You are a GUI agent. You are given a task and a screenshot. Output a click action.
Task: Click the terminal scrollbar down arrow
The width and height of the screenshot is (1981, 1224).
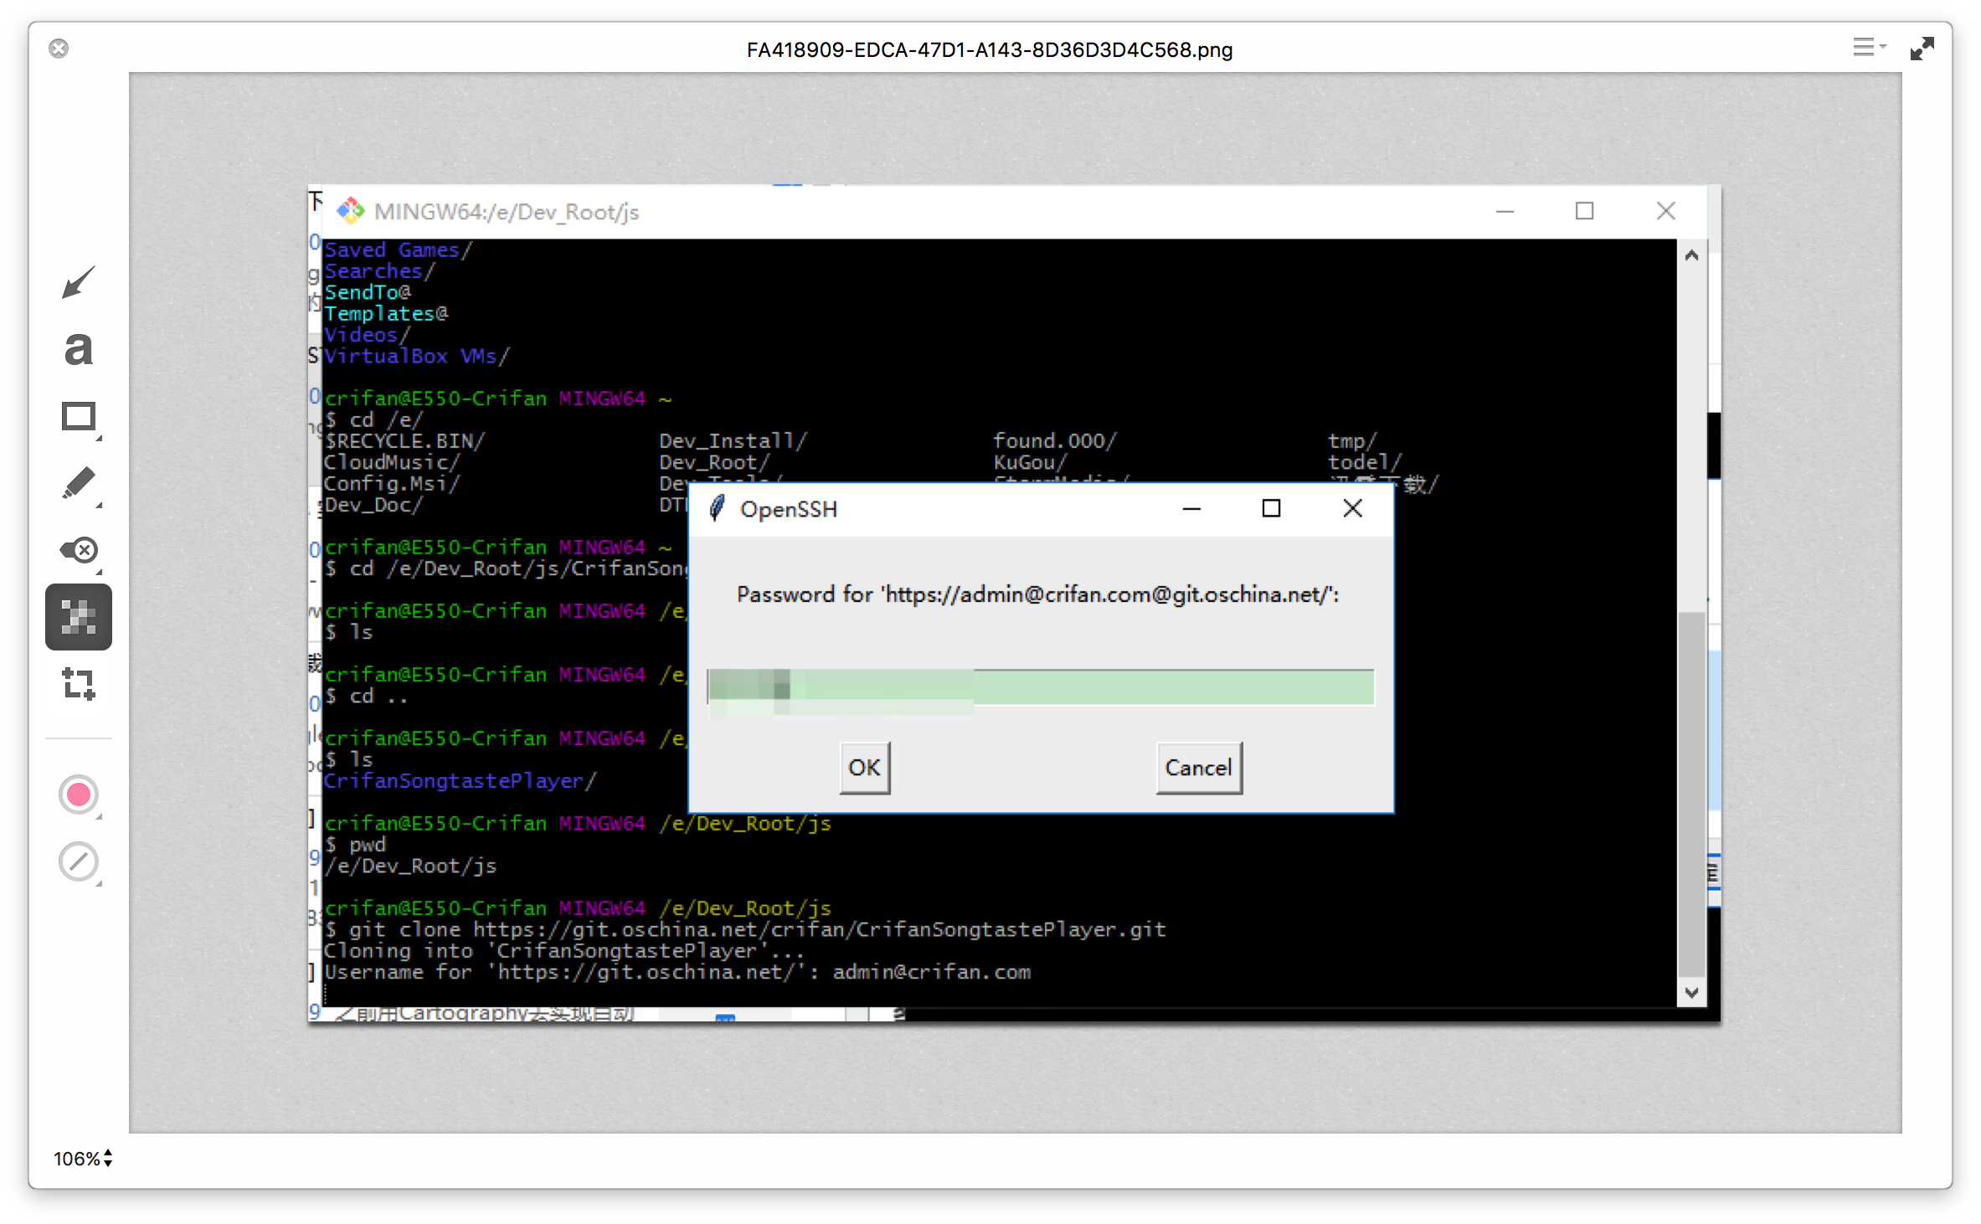coord(1691,993)
